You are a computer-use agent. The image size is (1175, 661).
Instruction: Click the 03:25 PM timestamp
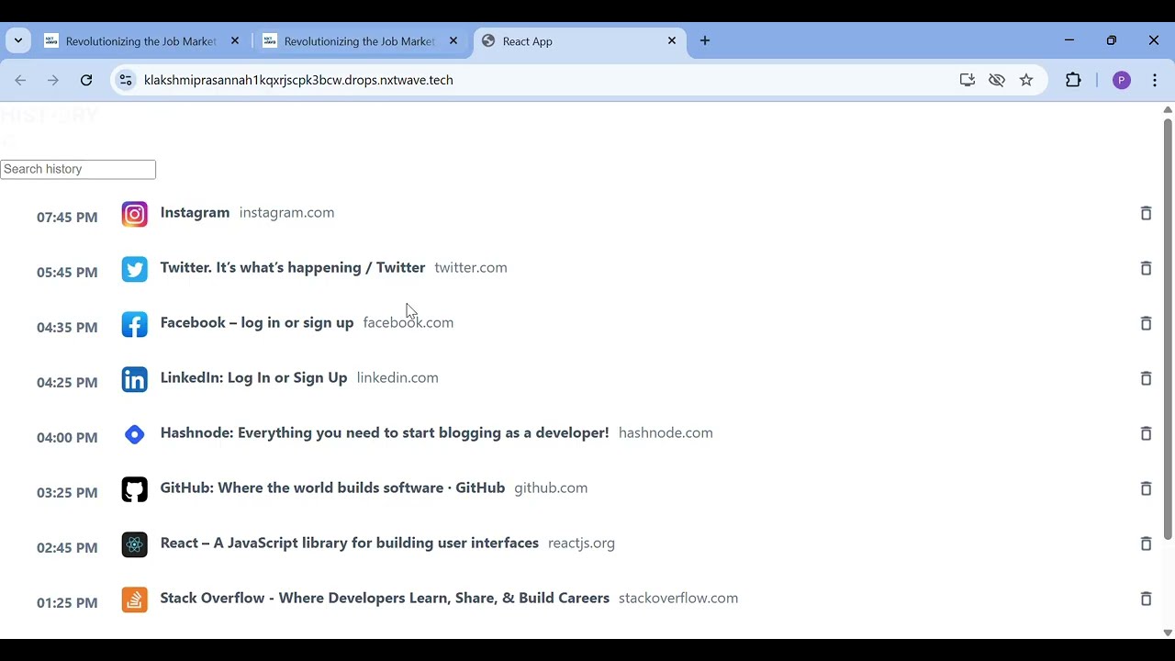pyautogui.click(x=67, y=493)
